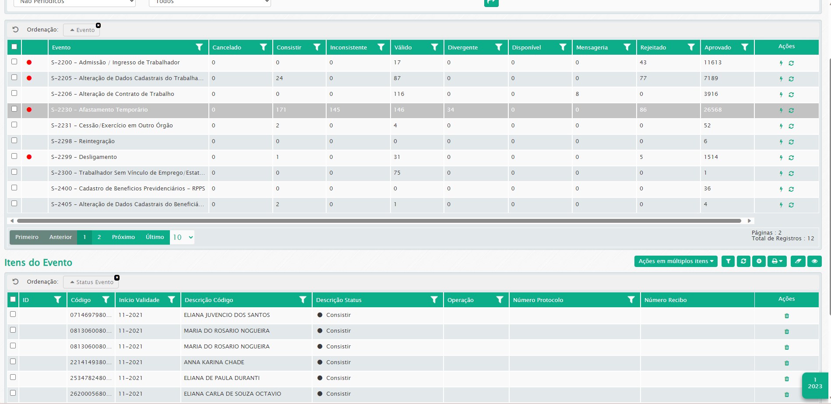Open filter button in Itens do Evento toolbar

[728, 261]
